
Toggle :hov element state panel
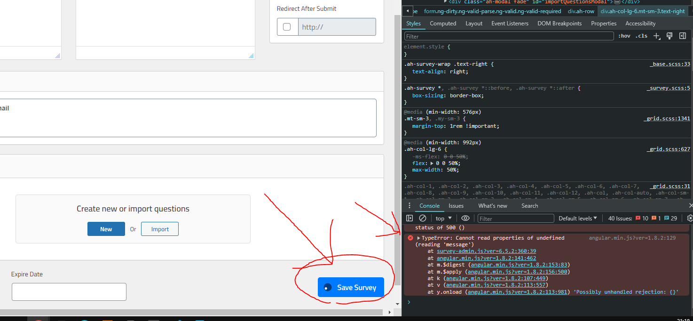pyautogui.click(x=624, y=36)
